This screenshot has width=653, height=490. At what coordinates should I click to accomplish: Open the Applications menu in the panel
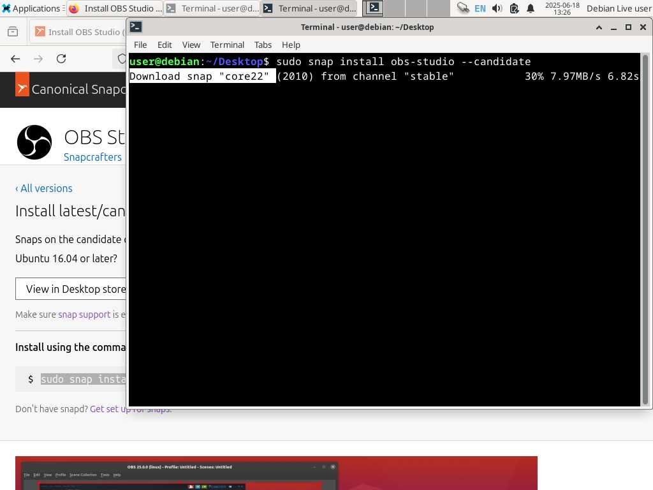(x=32, y=8)
